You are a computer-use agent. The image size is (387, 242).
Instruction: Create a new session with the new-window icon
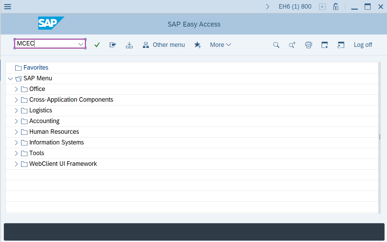coord(341,44)
